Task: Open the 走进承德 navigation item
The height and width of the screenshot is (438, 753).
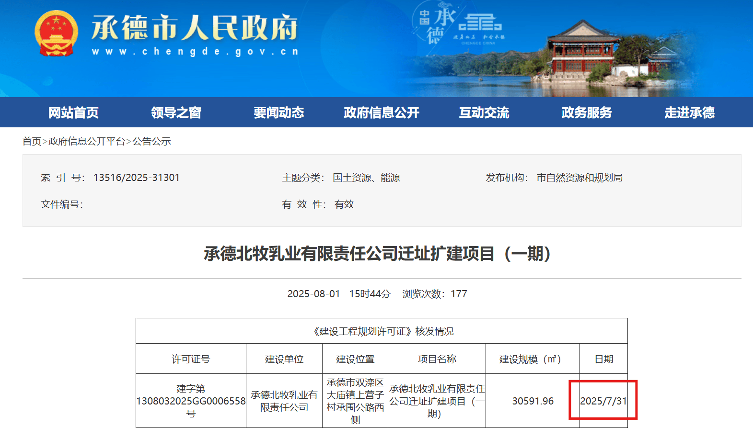Action: tap(689, 112)
